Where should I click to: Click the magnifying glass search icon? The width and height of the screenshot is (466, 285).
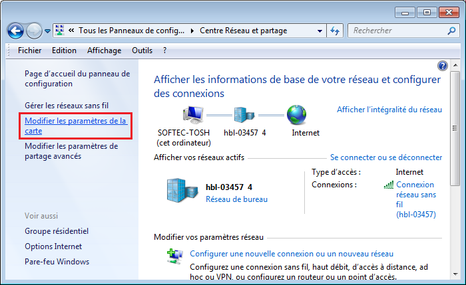pyautogui.click(x=451, y=31)
